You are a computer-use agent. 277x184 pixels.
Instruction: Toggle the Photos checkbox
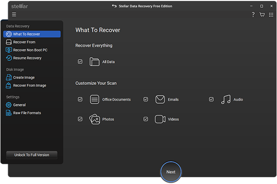80,119
